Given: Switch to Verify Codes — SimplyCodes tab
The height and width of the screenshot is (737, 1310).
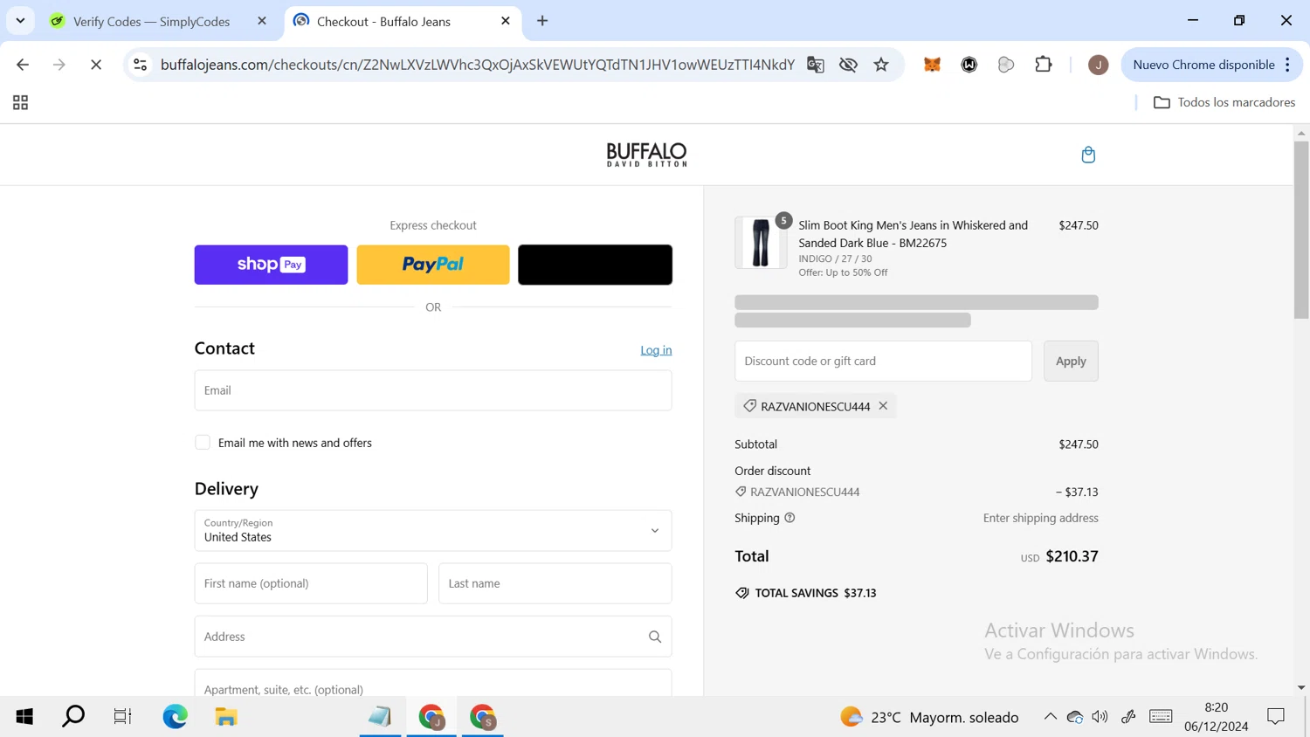Looking at the screenshot, I should 151,21.
